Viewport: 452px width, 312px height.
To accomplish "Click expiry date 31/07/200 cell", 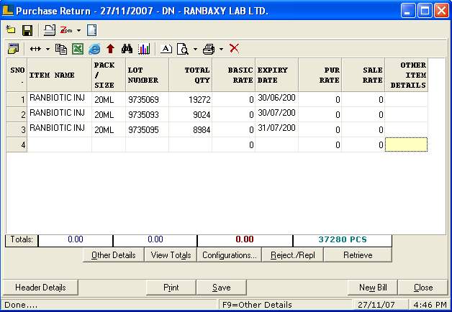I will 276,130.
